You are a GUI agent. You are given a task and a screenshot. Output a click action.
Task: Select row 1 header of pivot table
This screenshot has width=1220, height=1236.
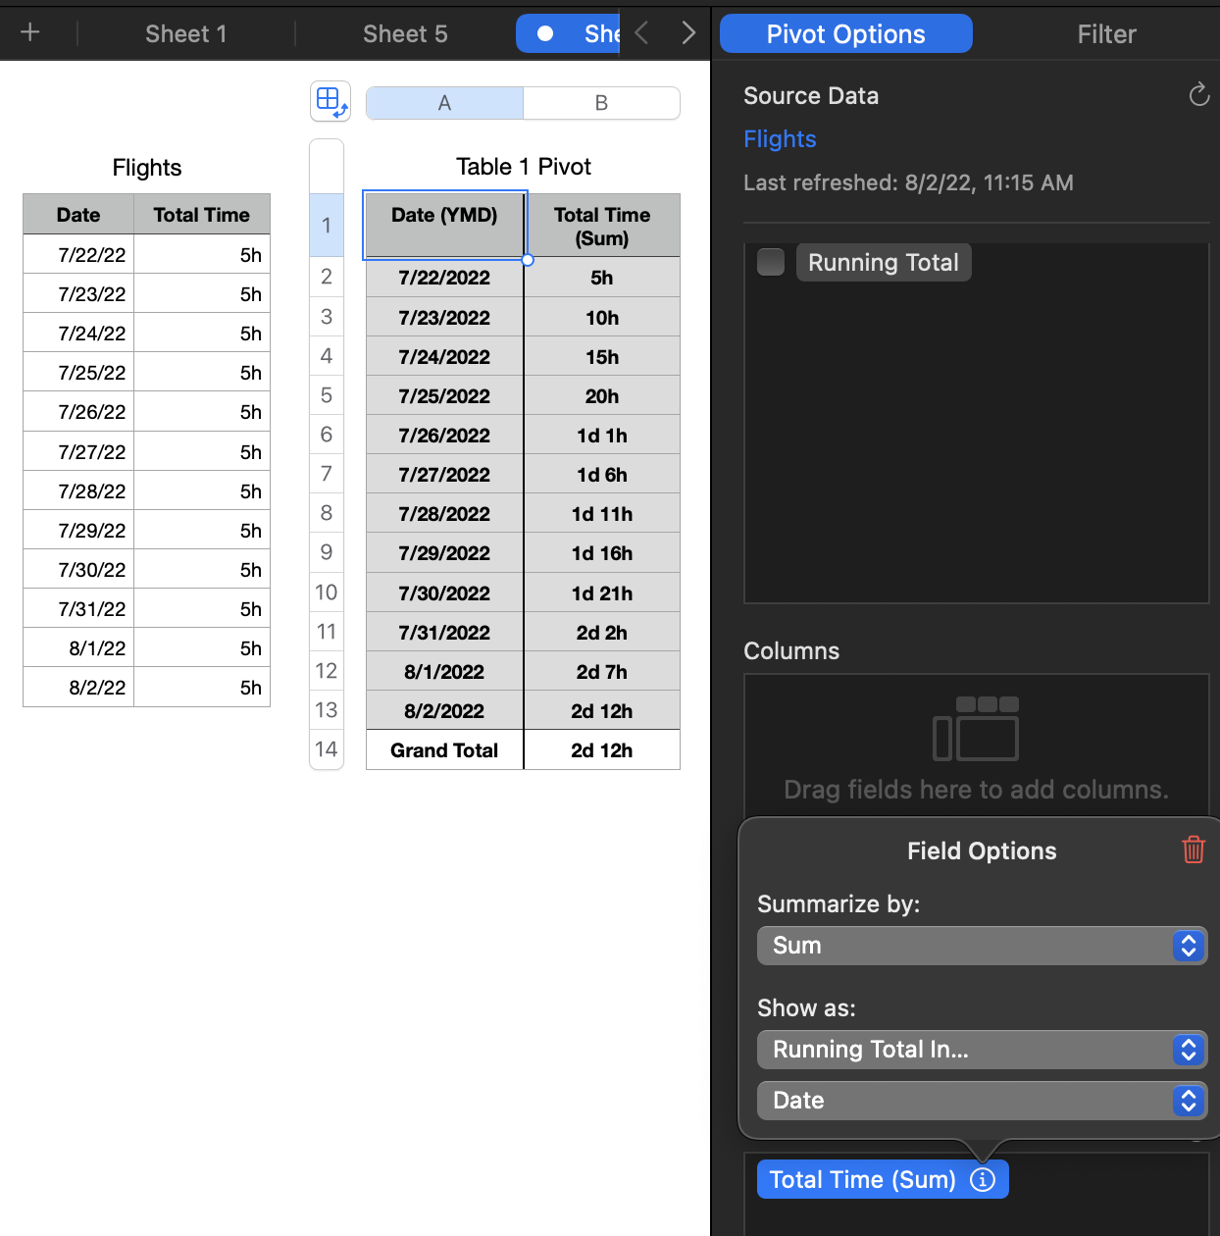(327, 225)
